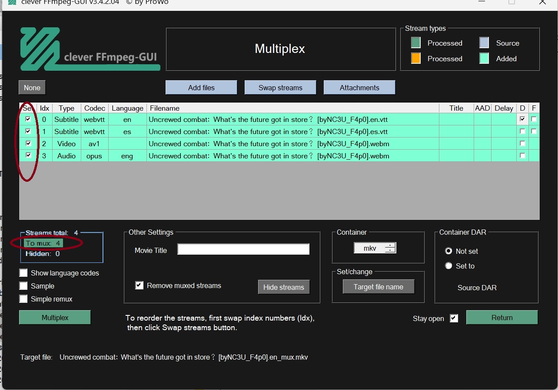Click the Container spinner down arrow
The image size is (558, 390).
(391, 250)
